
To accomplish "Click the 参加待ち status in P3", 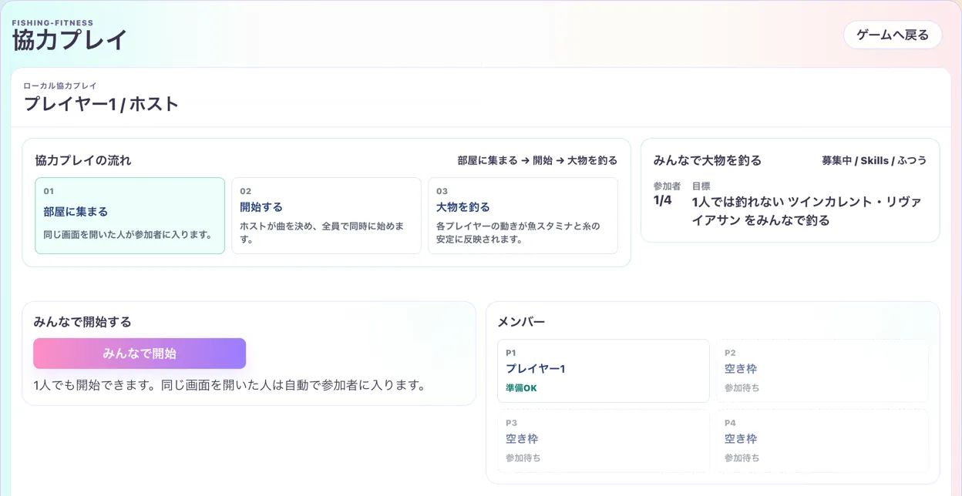I will pos(523,457).
